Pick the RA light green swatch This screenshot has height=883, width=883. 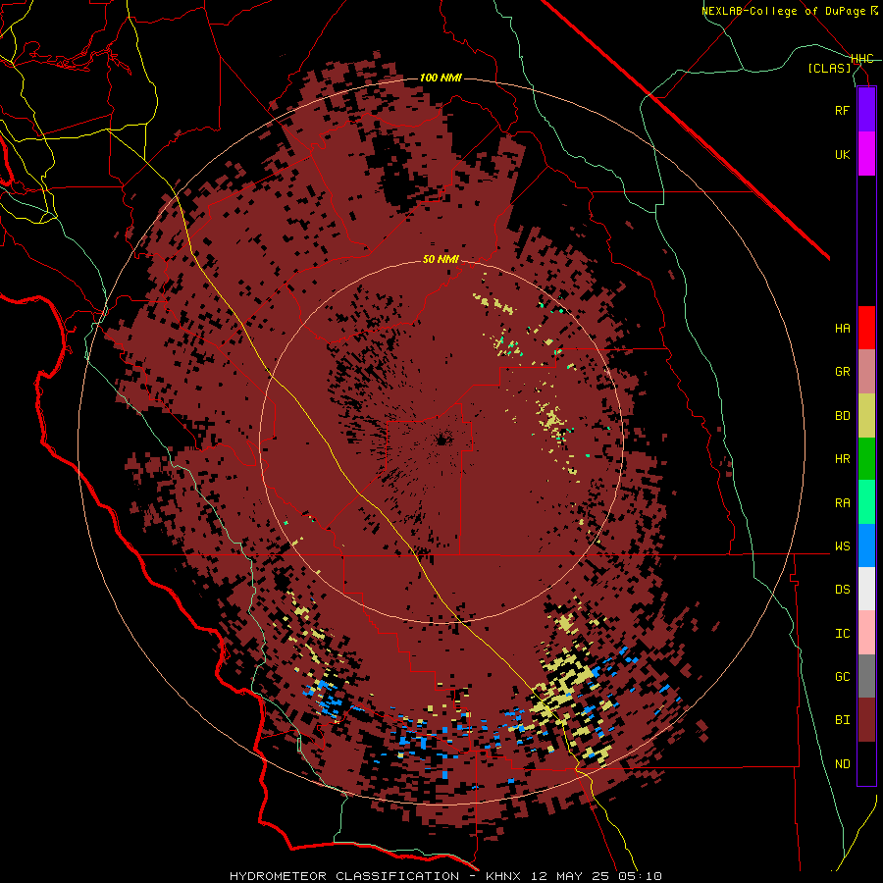tap(866, 502)
